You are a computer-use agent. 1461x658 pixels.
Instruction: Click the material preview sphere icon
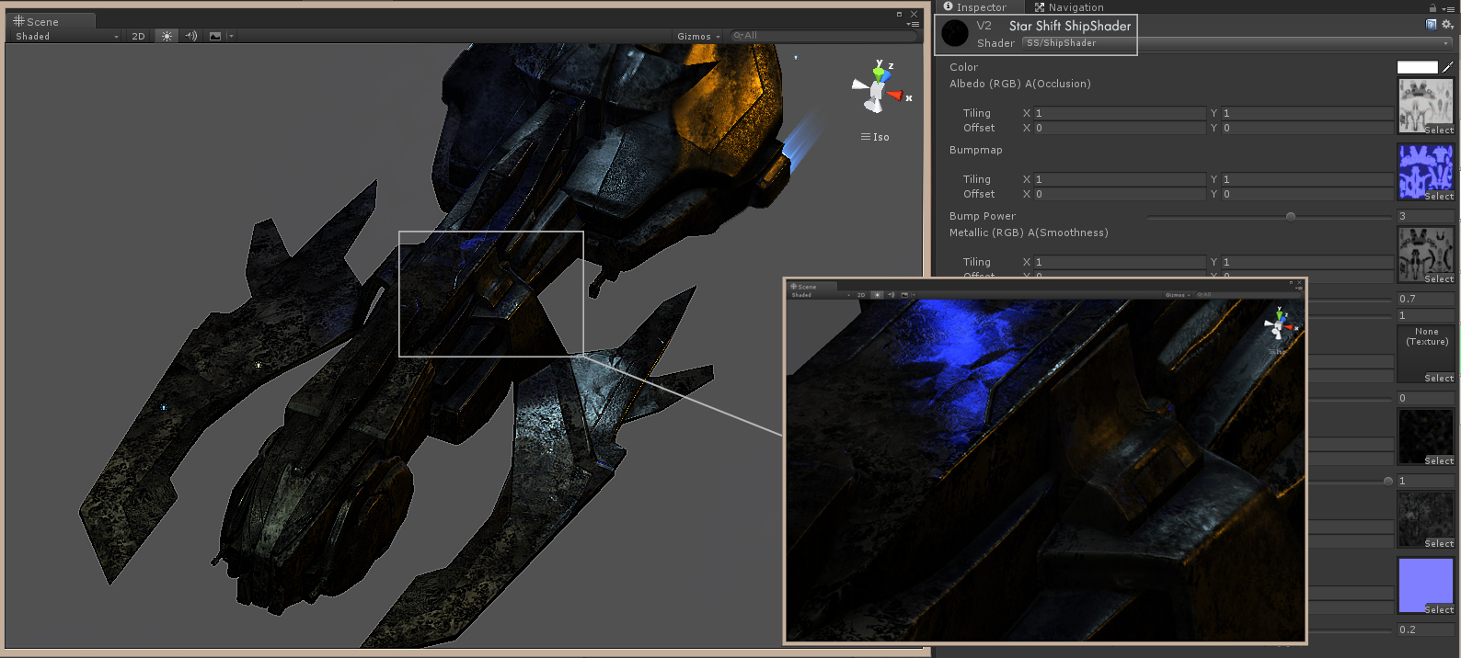pos(955,34)
